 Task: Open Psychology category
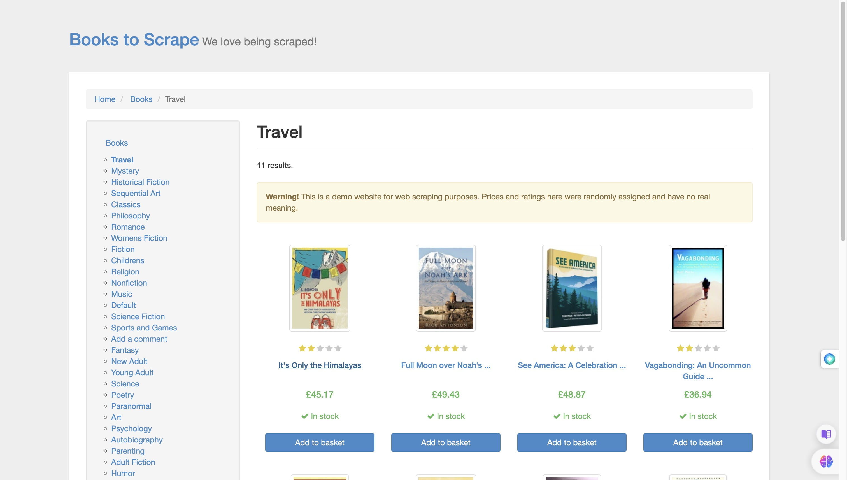131,428
